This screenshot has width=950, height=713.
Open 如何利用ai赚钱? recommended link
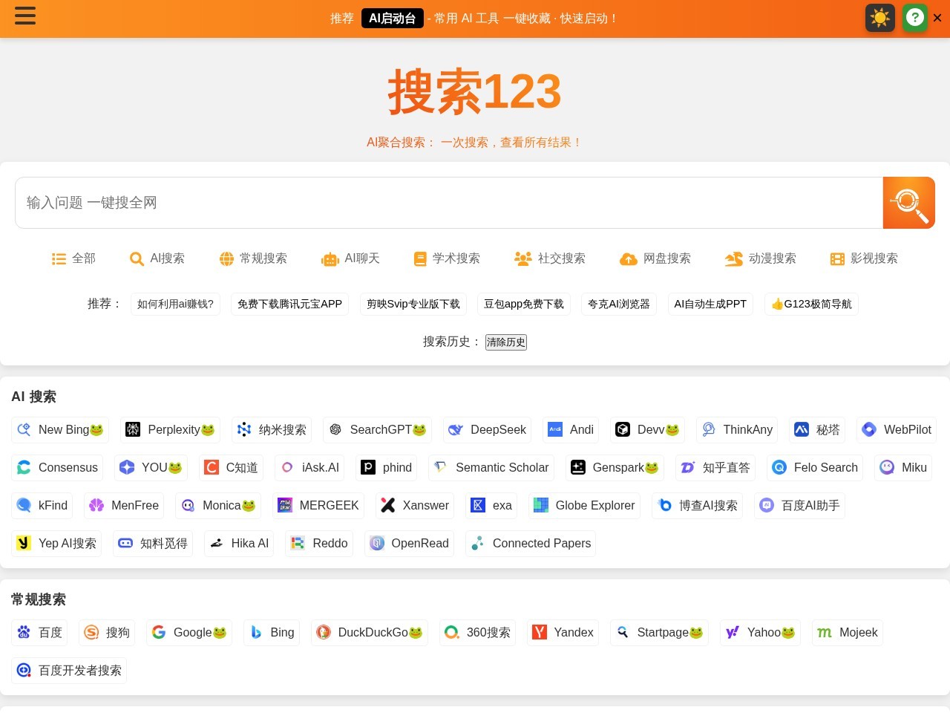175,304
